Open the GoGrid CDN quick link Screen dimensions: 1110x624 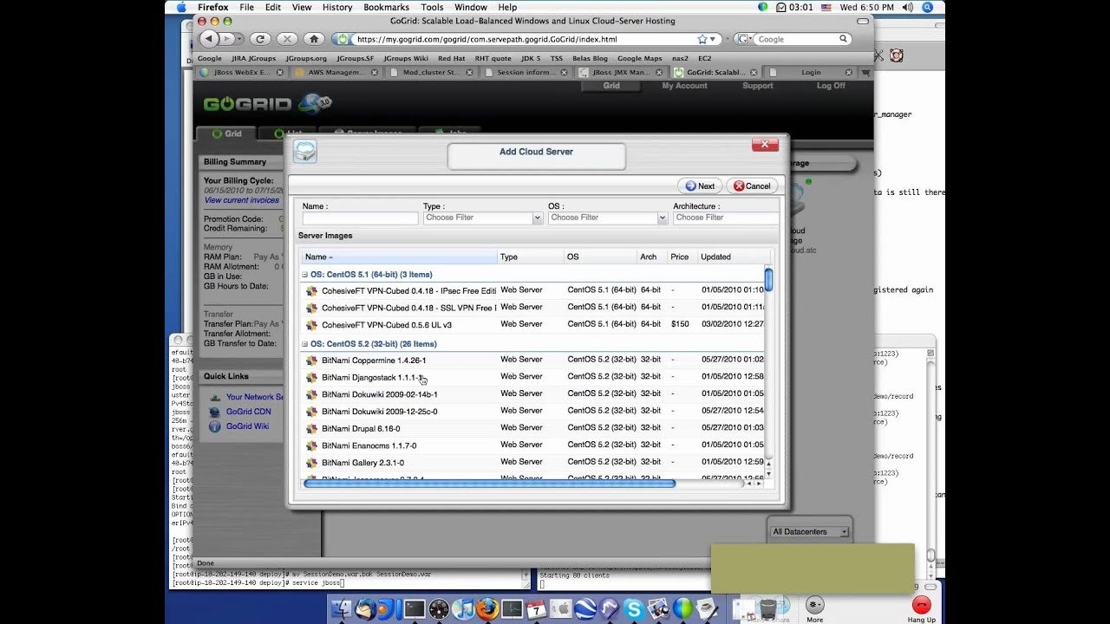click(x=248, y=412)
